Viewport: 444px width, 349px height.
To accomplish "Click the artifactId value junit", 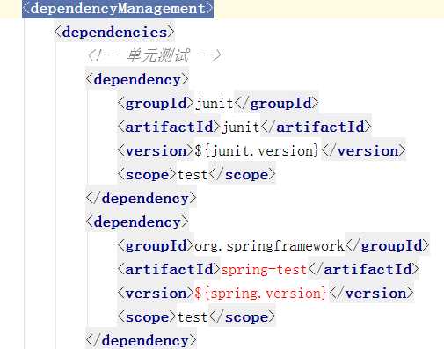I will pyautogui.click(x=240, y=127).
